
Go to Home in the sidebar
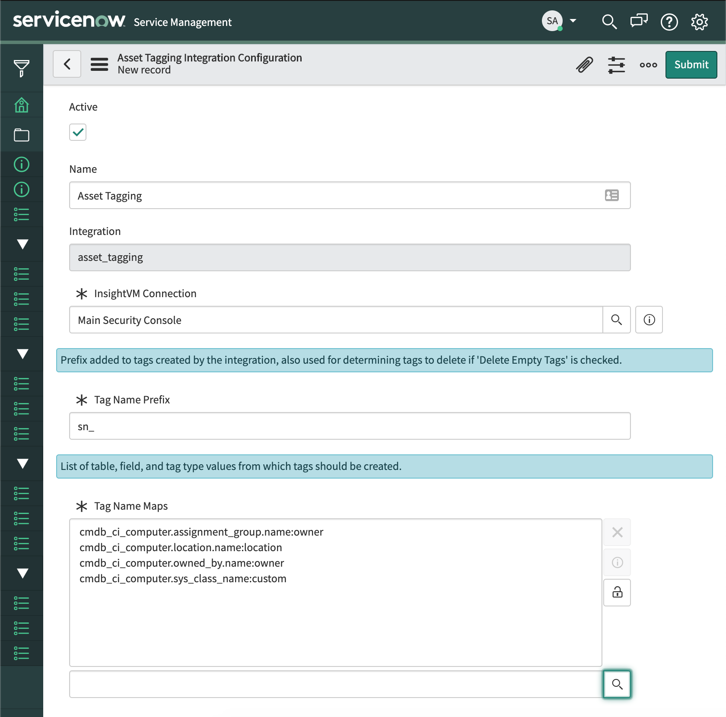[x=22, y=105]
